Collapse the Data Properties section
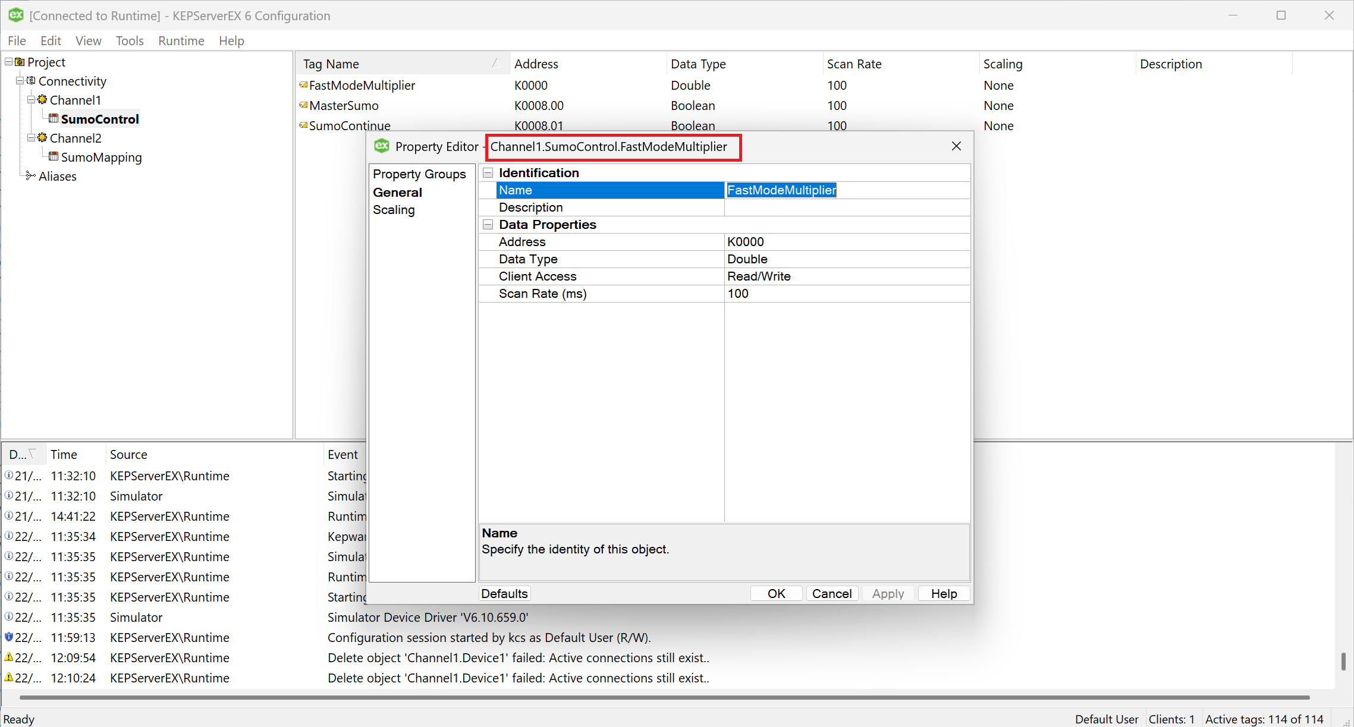Viewport: 1354px width, 727px height. pyautogui.click(x=488, y=225)
